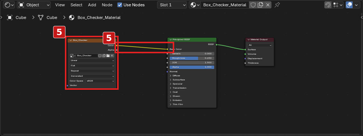Click the BSDF output socket

216,45
